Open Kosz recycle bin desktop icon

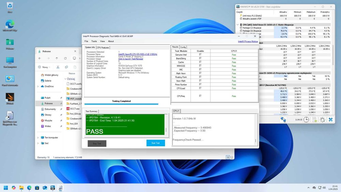[10, 8]
